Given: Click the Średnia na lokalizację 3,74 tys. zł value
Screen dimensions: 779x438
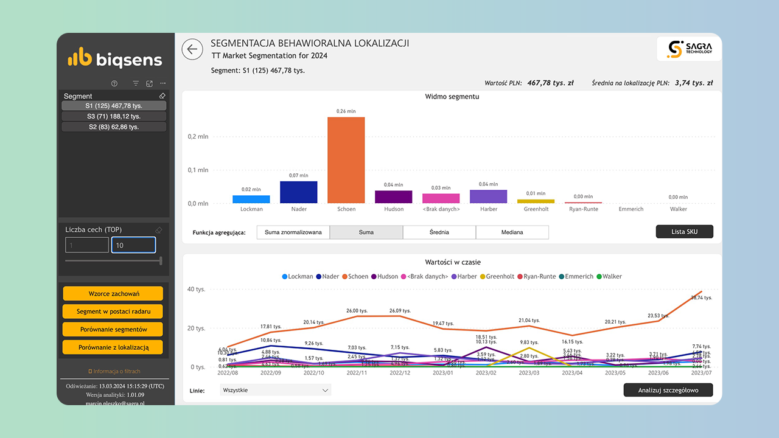Looking at the screenshot, I should 694,83.
